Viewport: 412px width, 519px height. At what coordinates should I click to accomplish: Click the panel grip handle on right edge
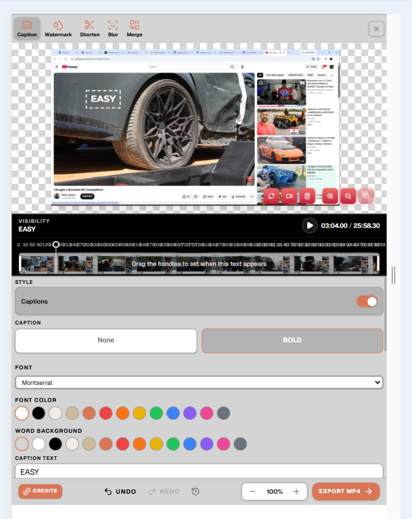point(394,275)
